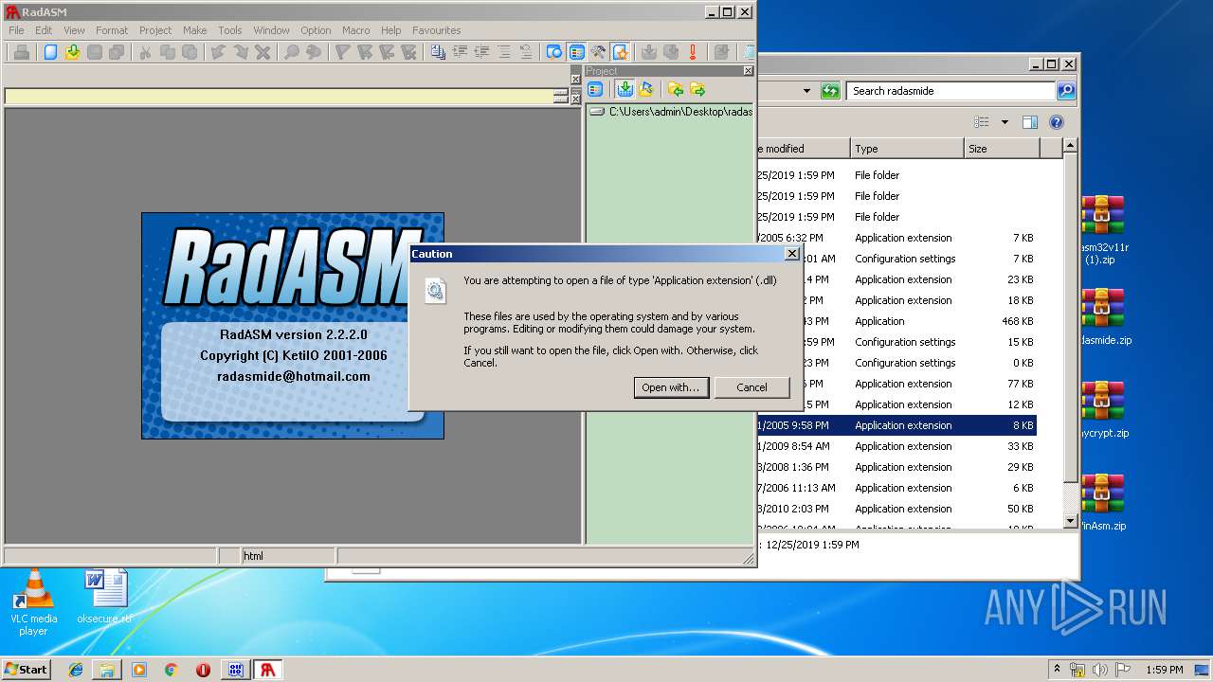
Task: Select the 15 KB Configuration settings row
Action: point(896,342)
